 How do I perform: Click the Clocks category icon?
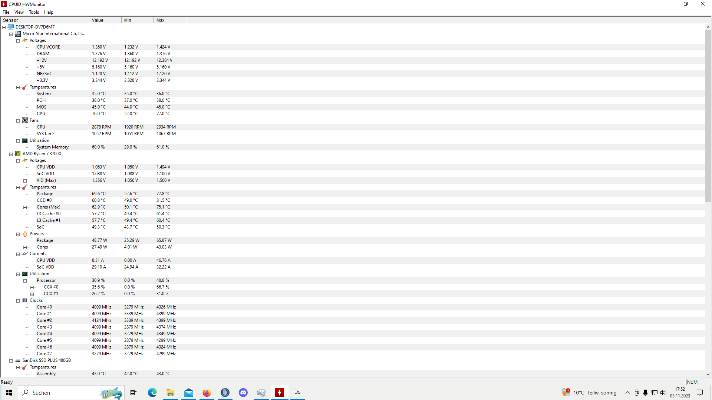pyautogui.click(x=25, y=300)
